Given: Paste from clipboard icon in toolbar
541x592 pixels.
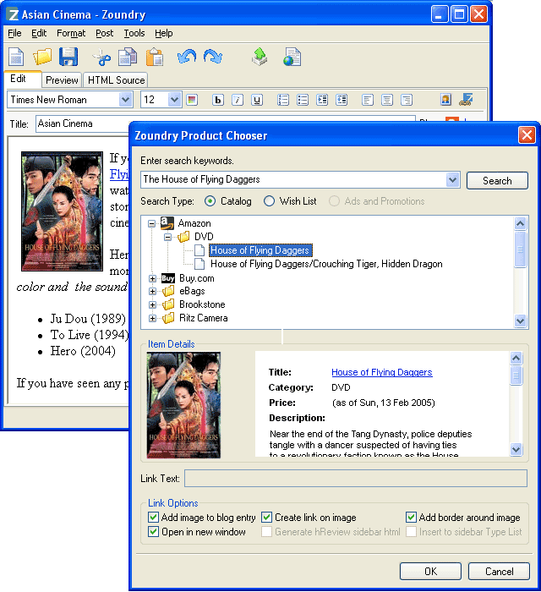Looking at the screenshot, I should (x=155, y=57).
